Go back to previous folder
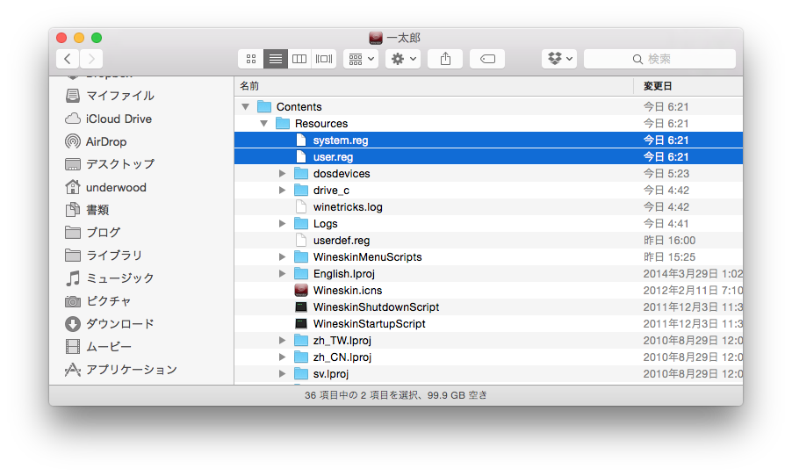The image size is (792, 476). point(68,59)
